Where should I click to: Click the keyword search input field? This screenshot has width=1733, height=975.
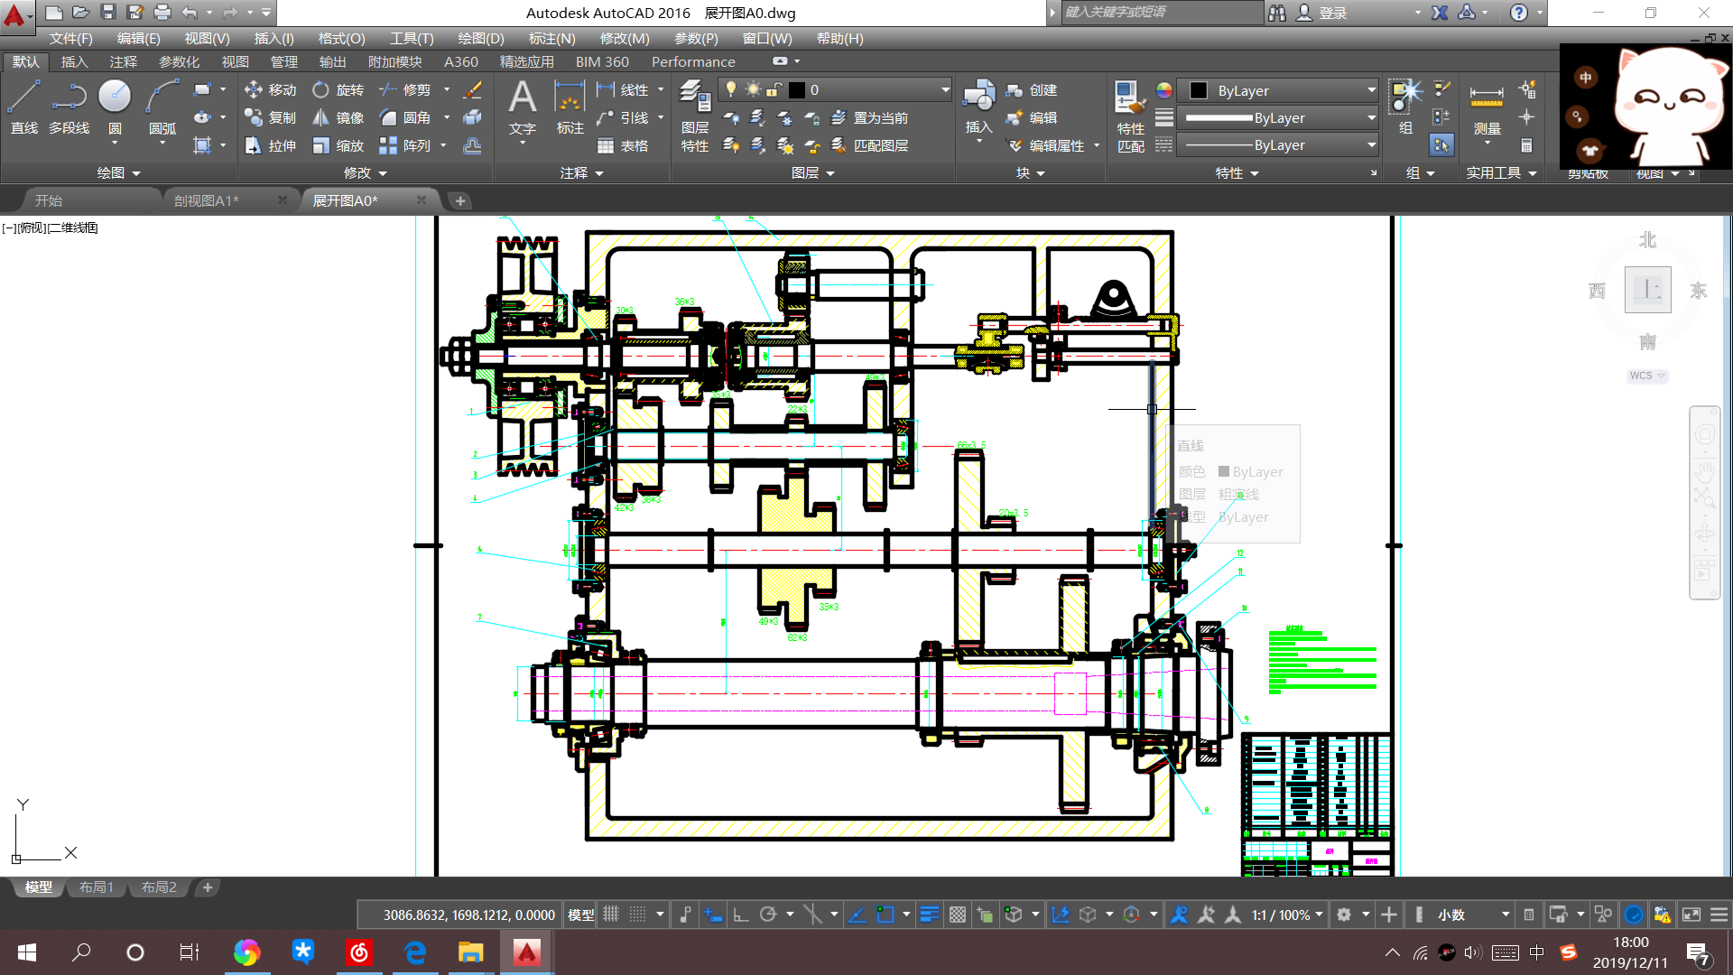1161,13
